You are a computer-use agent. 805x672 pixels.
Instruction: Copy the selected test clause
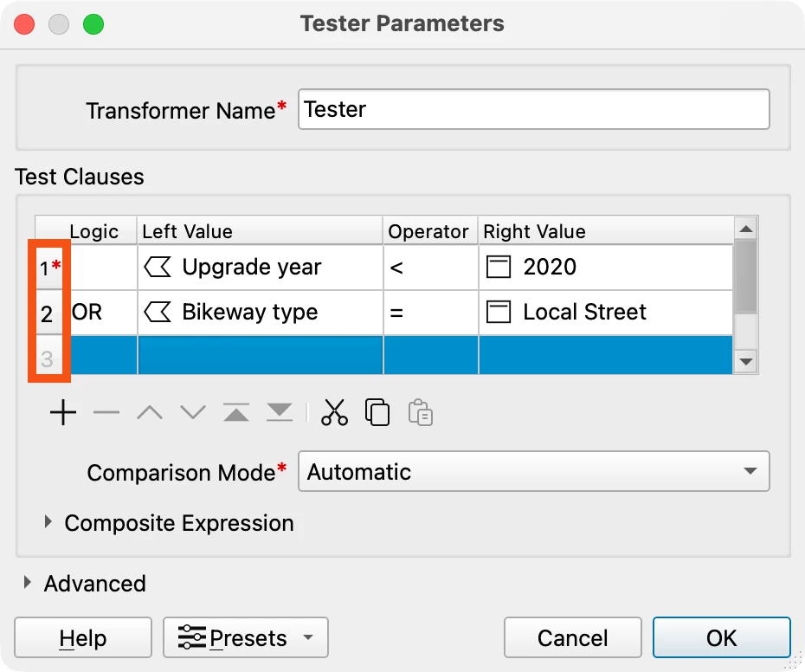[x=377, y=412]
